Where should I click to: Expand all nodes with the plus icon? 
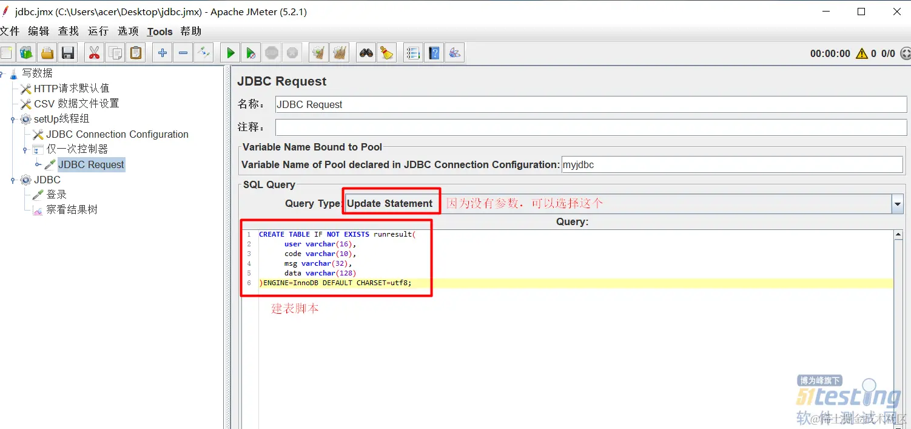coord(162,53)
